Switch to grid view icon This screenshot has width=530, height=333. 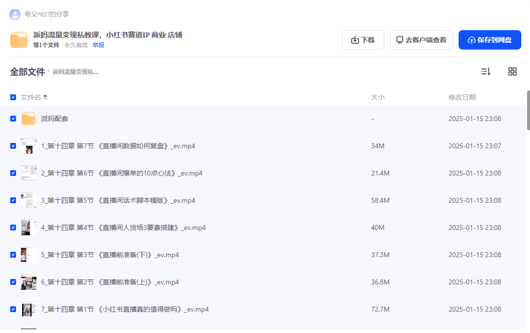coord(513,71)
